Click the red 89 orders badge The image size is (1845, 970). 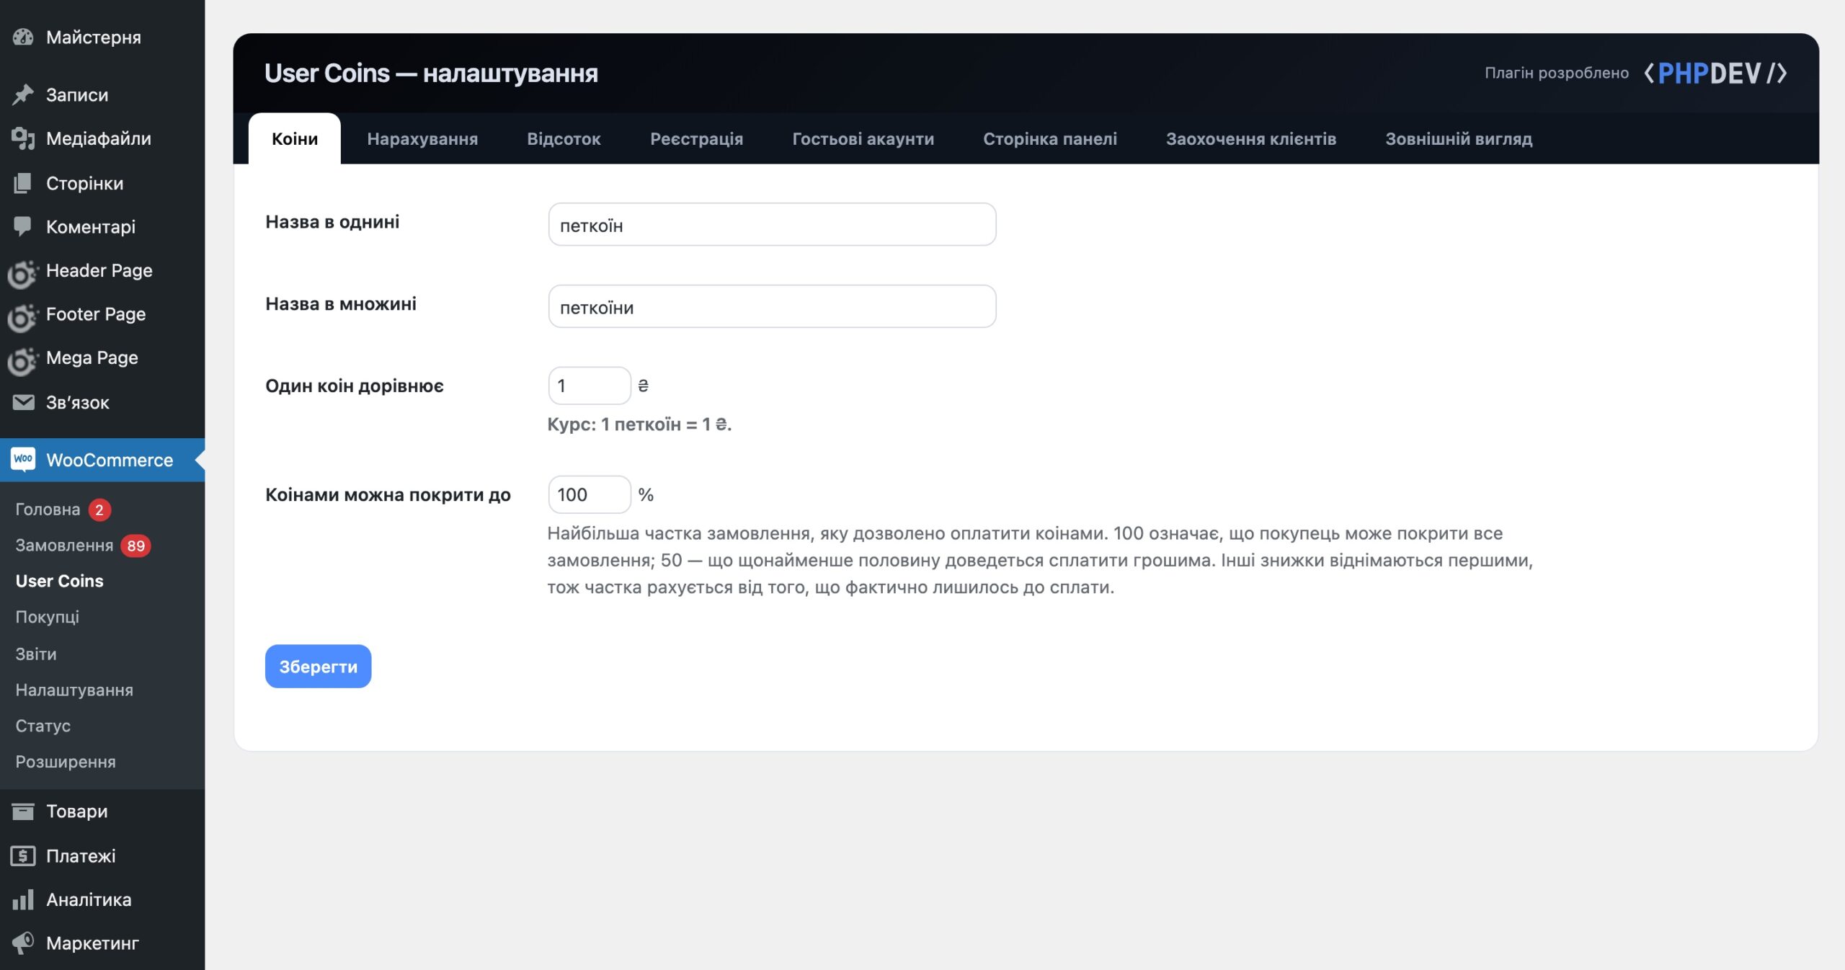(135, 546)
